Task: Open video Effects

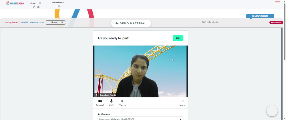Action: coord(122,103)
